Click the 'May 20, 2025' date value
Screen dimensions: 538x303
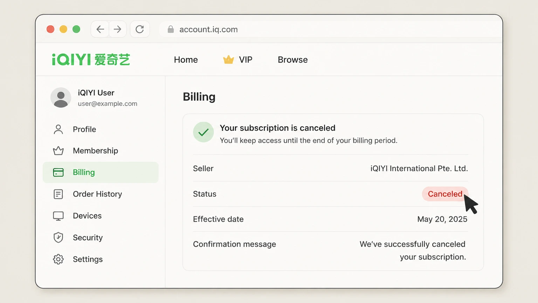pos(442,219)
